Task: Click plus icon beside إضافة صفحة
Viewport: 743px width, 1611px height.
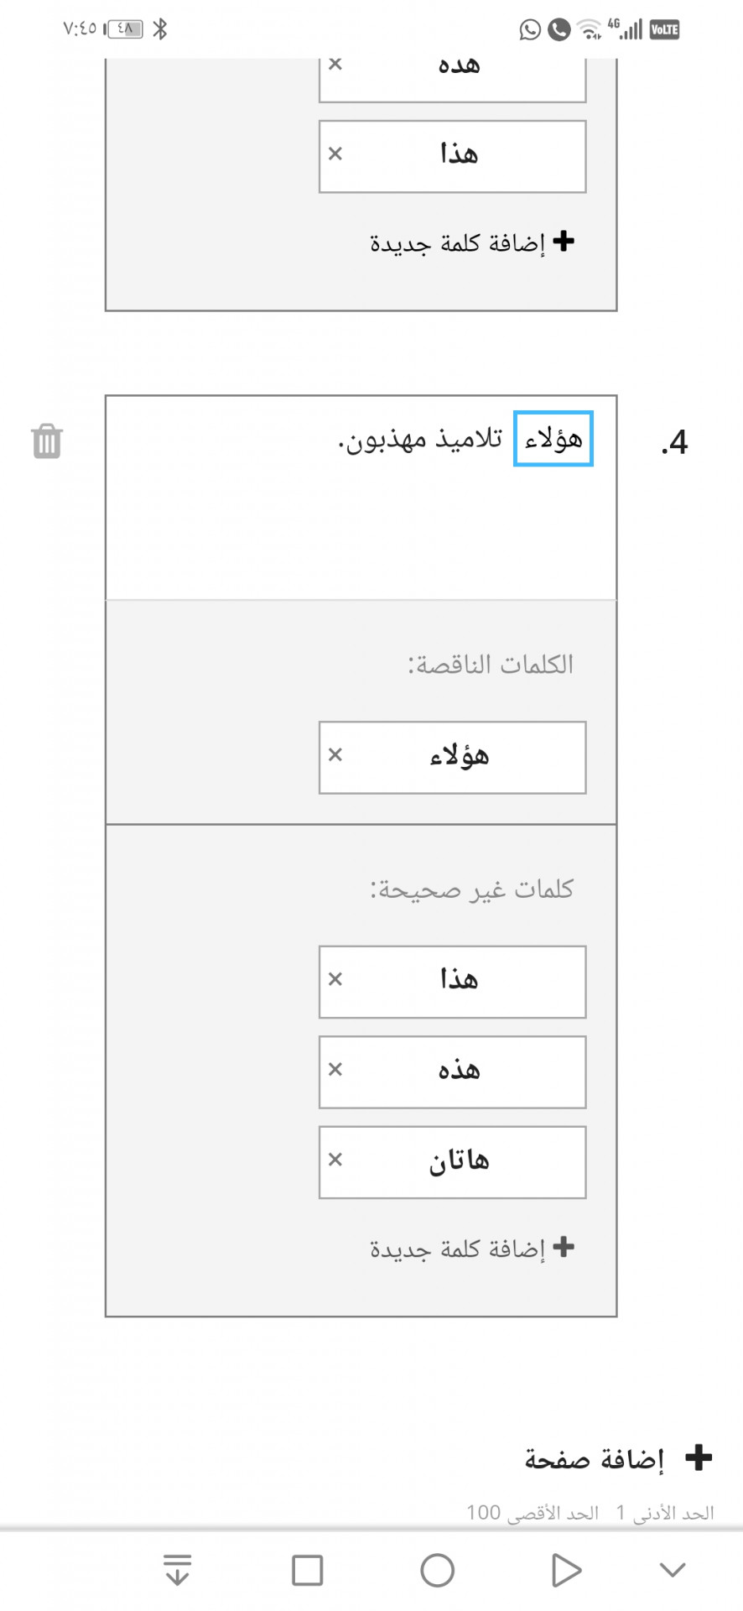Action: click(x=699, y=1458)
